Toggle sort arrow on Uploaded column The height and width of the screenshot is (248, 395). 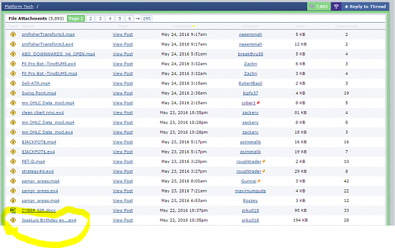click(194, 26)
